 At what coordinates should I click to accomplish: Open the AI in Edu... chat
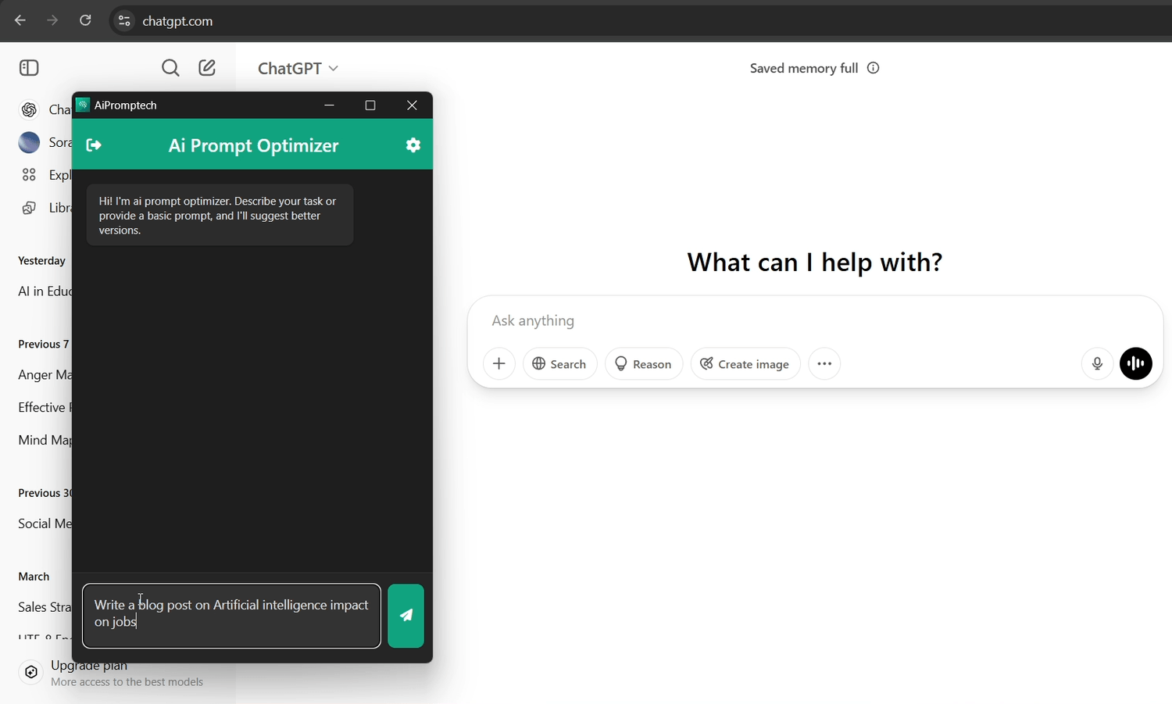point(45,291)
